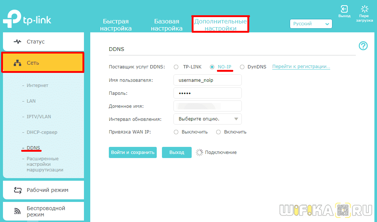Select the DynDNS provider radio button
Viewport: 377px width, 222px height.
[242, 67]
